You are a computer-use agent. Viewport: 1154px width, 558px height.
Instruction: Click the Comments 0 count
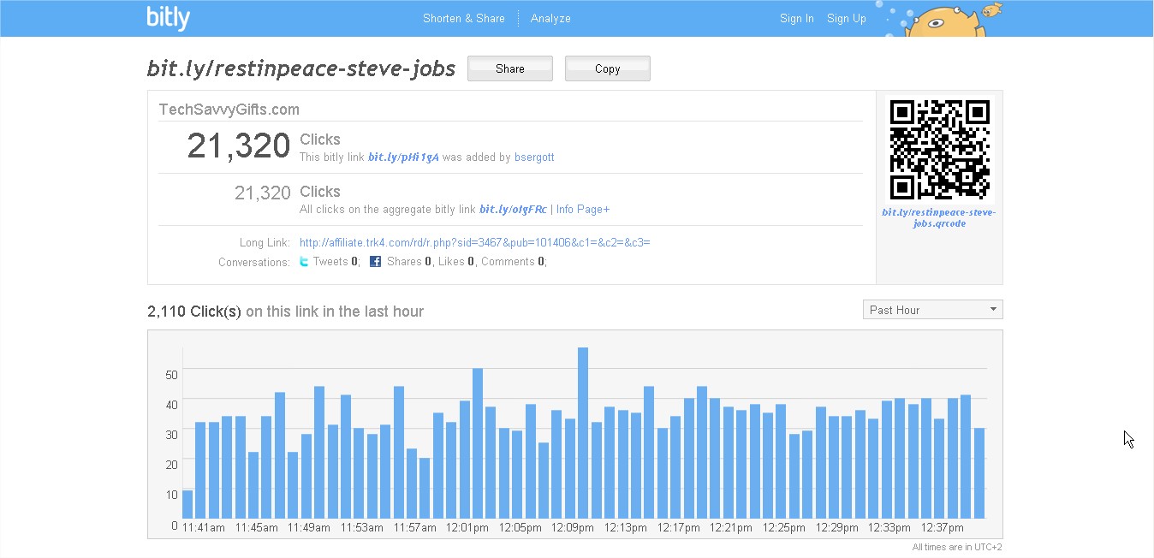click(513, 262)
